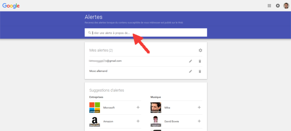Click the Mika photo thumbnail
The image size is (291, 131).
tap(156, 108)
